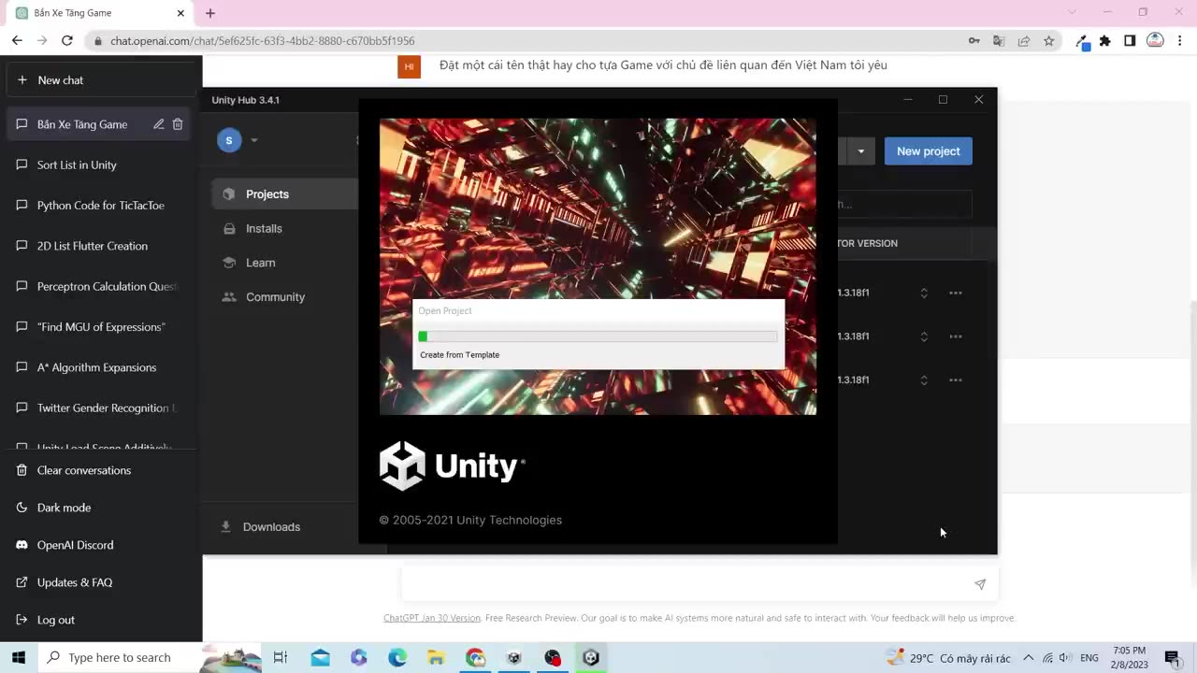Click the share page icon

pos(1024,41)
